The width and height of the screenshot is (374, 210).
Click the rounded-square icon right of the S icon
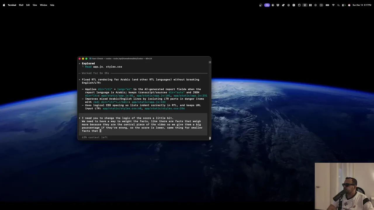coord(299,5)
